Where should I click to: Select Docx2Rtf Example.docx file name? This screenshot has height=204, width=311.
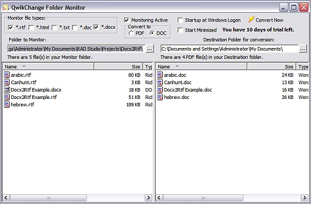pos(36,90)
